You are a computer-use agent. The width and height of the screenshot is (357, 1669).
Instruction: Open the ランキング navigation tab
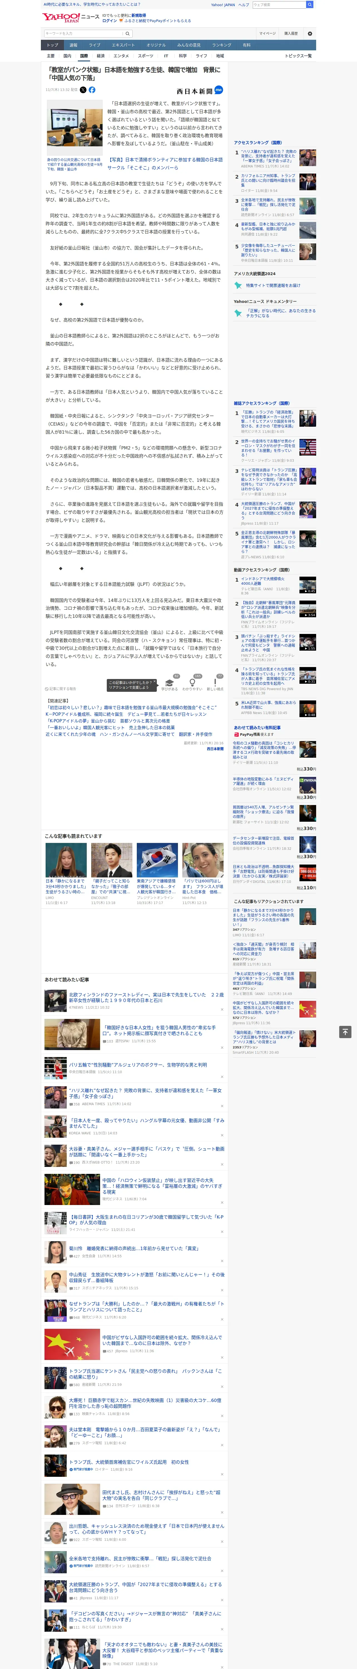point(222,45)
